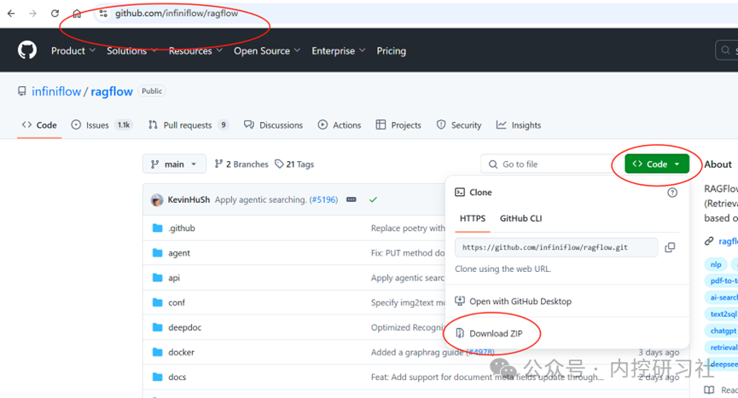Image resolution: width=738 pixels, height=398 pixels.
Task: Expand the Product menu
Action: pyautogui.click(x=73, y=51)
